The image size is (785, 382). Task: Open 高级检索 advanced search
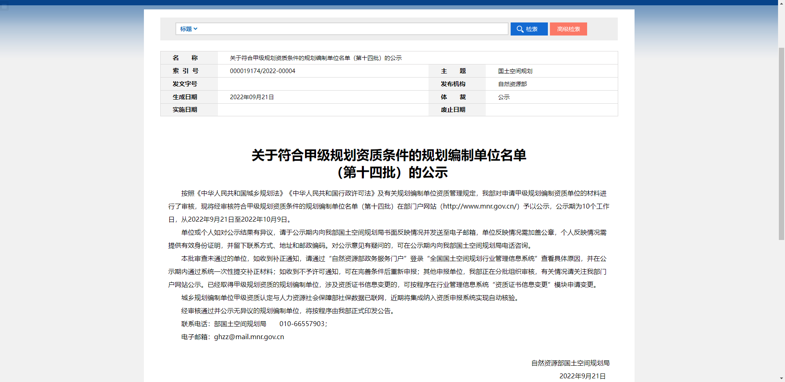(568, 29)
